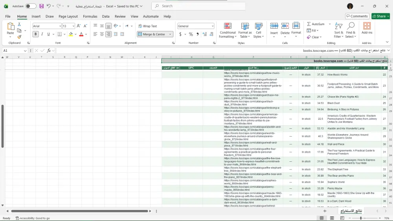The image size is (393, 221).
Task: Toggle Top Align
Action: click(95, 26)
